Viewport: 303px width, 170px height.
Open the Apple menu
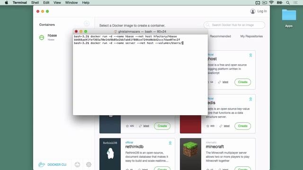[x=6, y=3]
